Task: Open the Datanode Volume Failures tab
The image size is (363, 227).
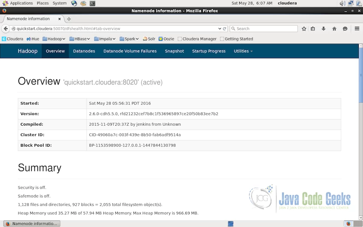Action: (x=130, y=51)
